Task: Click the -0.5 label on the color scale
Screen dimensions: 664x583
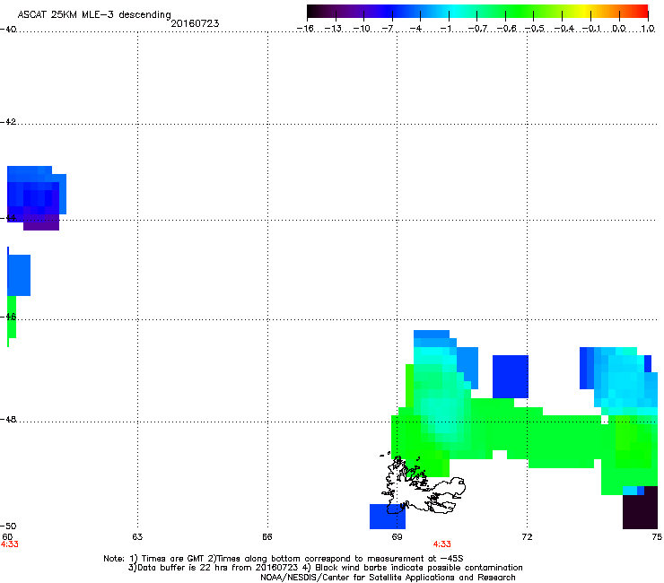Action: [535, 29]
